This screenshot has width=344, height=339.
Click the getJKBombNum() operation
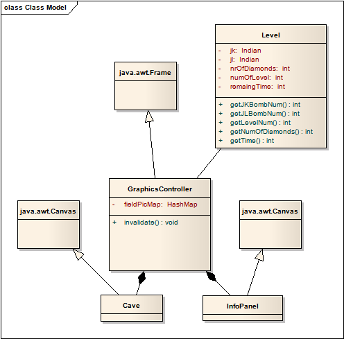click(x=265, y=105)
